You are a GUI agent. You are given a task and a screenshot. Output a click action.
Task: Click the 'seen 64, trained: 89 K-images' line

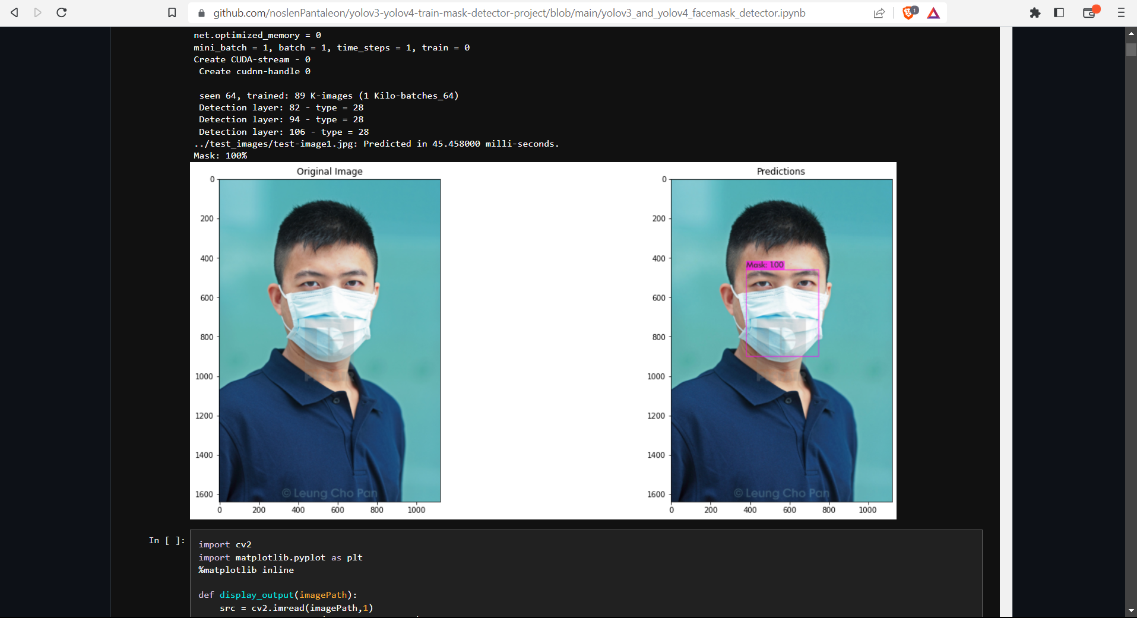point(329,96)
